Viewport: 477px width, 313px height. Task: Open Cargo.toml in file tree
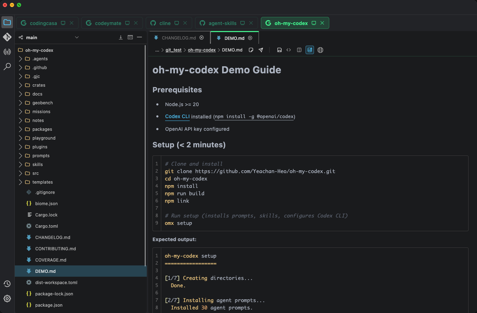pyautogui.click(x=81, y=226)
